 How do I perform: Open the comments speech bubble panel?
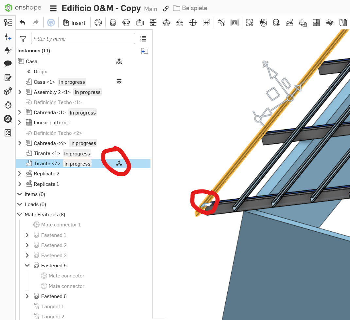tap(8, 64)
